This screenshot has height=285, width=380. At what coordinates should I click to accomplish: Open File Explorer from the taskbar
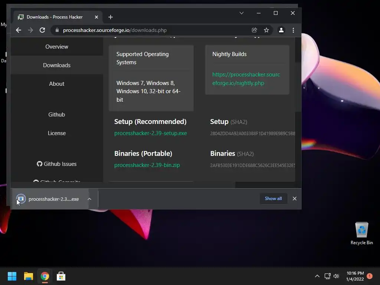(x=28, y=276)
